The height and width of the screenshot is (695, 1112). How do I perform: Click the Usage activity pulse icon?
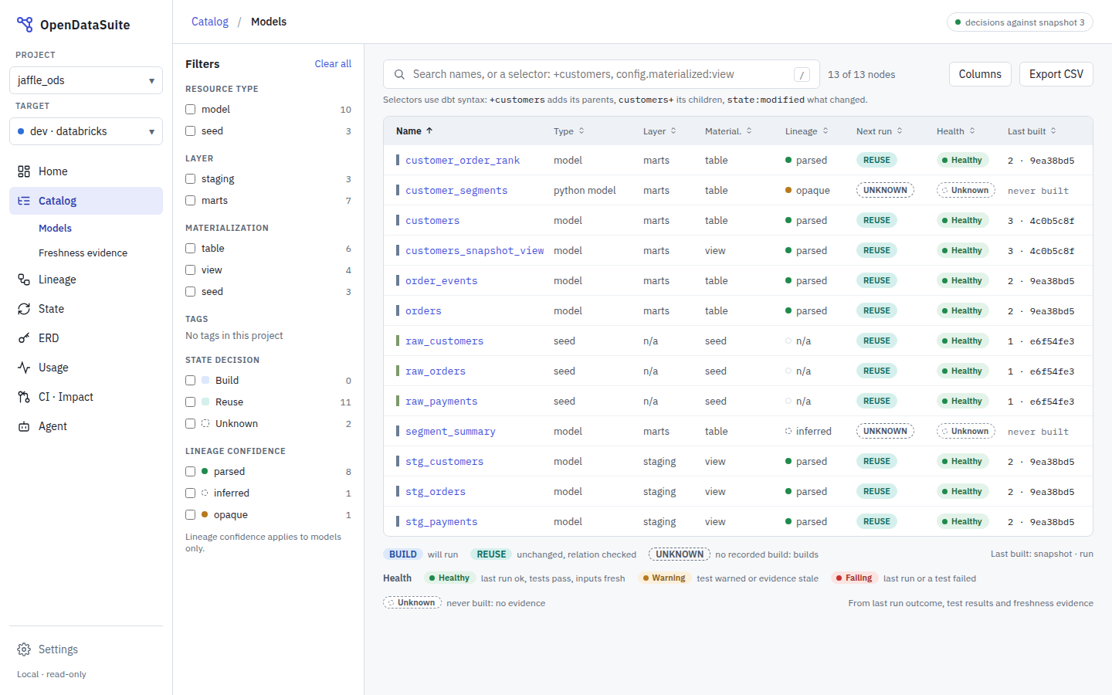pos(24,368)
